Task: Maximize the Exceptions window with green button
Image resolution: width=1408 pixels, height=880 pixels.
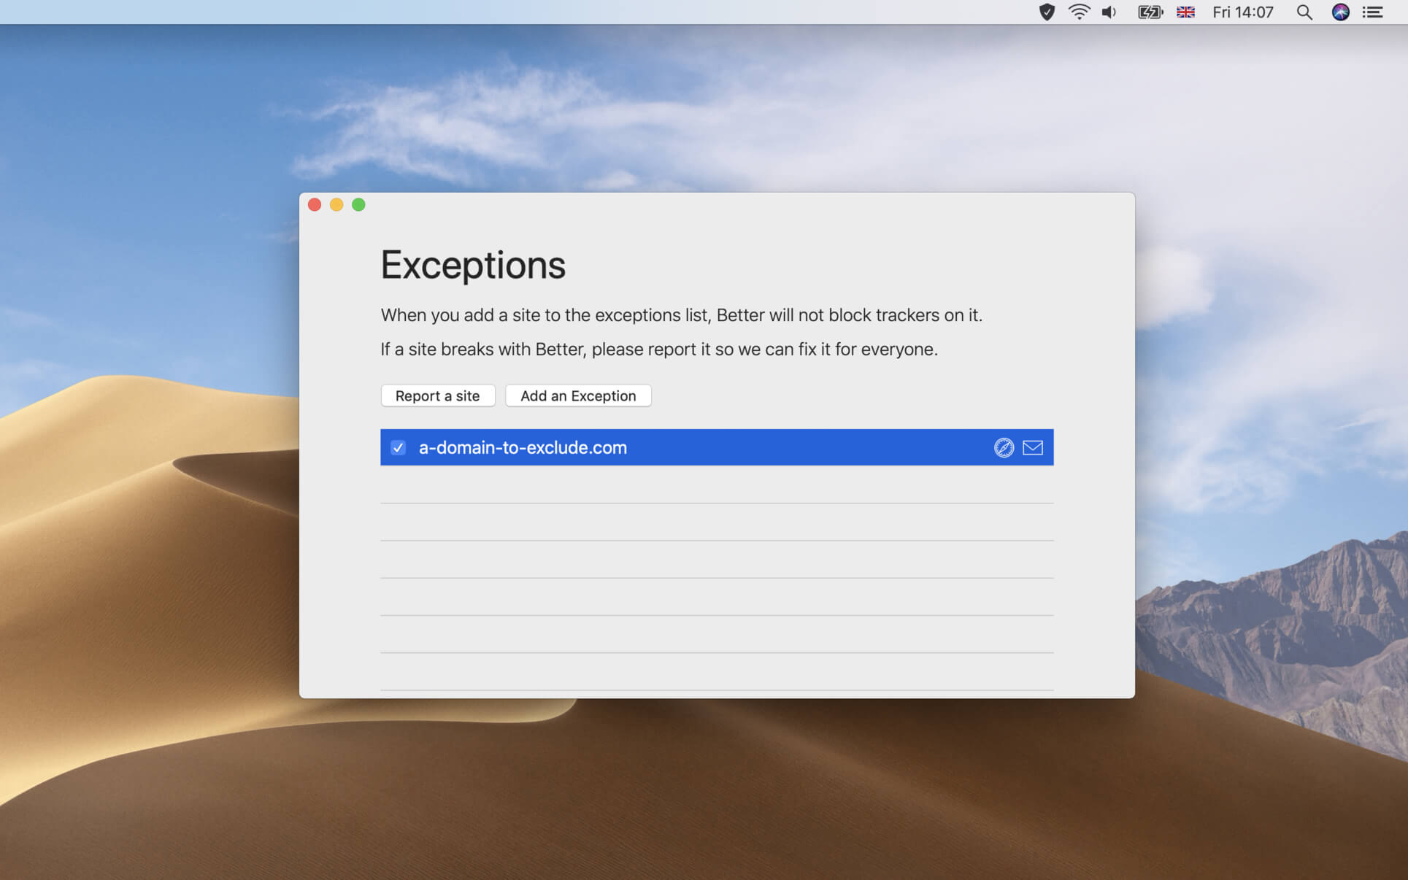Action: [358, 204]
